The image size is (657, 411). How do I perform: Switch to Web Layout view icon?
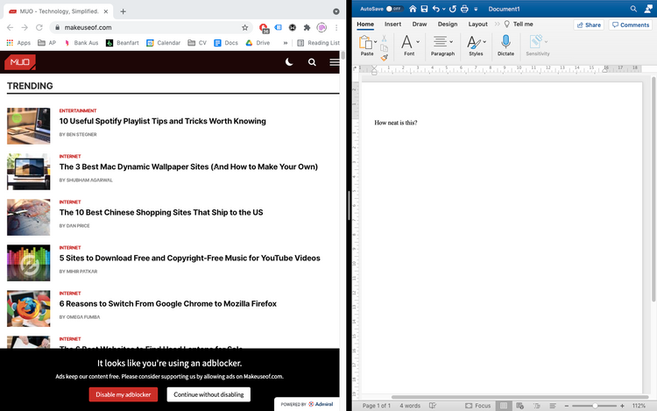520,406
